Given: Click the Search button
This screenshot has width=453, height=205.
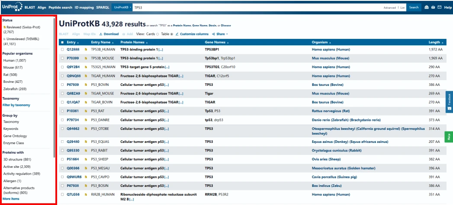Looking at the screenshot, I should [x=414, y=7].
